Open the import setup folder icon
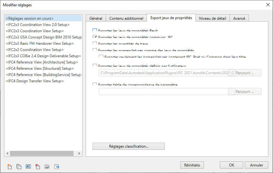This screenshot has width=273, height=173. click(47, 166)
